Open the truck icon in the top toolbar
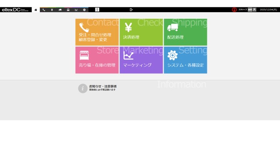The width and height of the screenshot is (280, 157). tap(60, 10)
